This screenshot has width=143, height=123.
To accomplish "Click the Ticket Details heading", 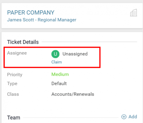I will click(23, 42).
